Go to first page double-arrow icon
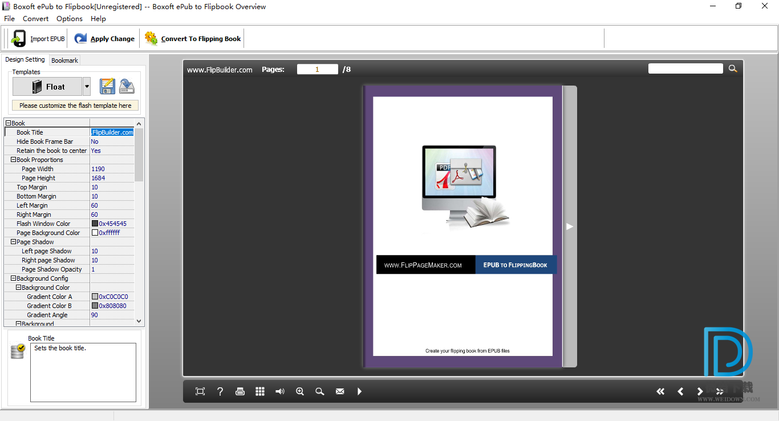The height and width of the screenshot is (421, 779). 660,391
